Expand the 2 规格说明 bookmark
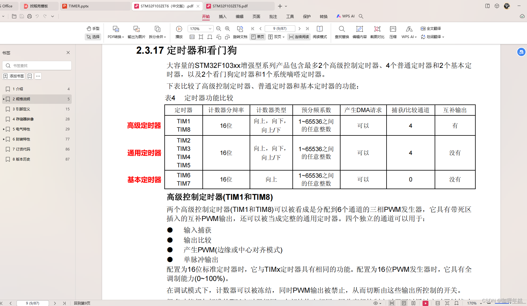The width and height of the screenshot is (527, 306). (x=4, y=99)
